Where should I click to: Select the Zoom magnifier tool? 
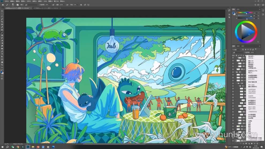click(x=2, y=65)
